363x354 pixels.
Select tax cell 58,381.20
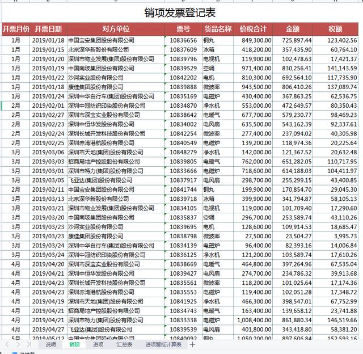coord(335,330)
